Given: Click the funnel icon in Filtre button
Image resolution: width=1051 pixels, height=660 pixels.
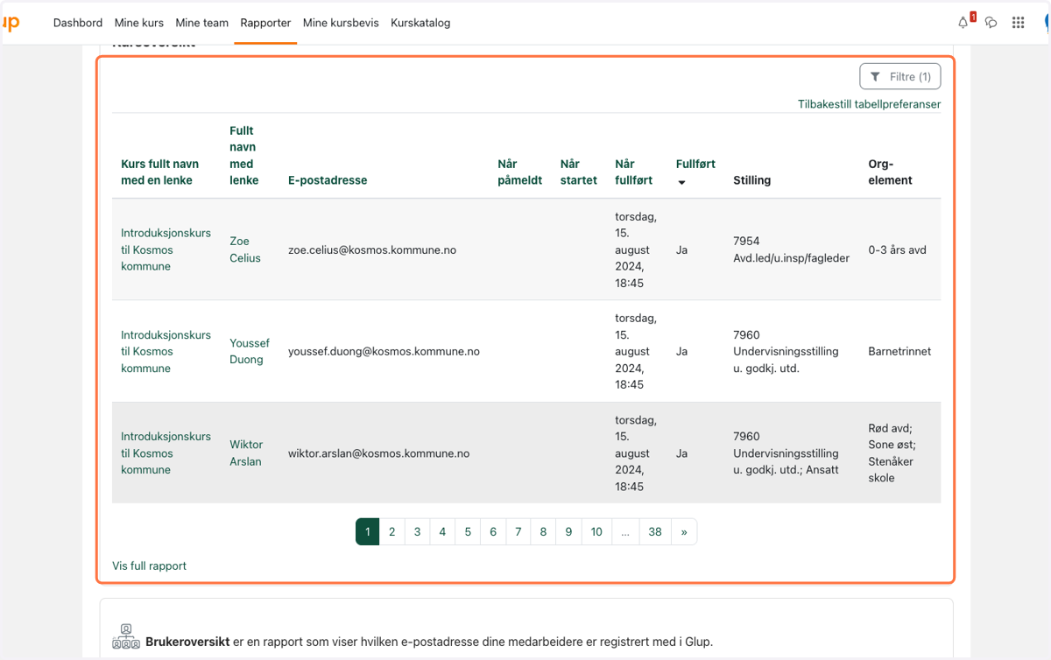Looking at the screenshot, I should (x=875, y=77).
